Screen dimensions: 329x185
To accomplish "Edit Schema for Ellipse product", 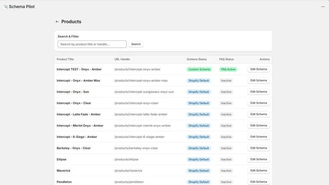I will point(259,159).
